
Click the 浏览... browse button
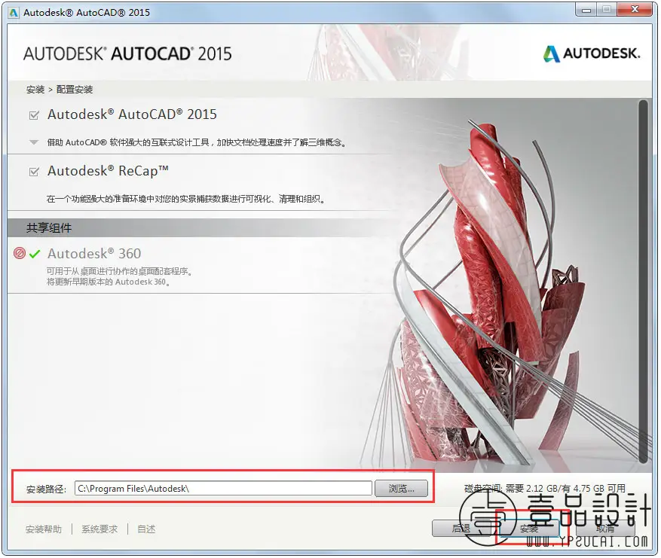(401, 489)
